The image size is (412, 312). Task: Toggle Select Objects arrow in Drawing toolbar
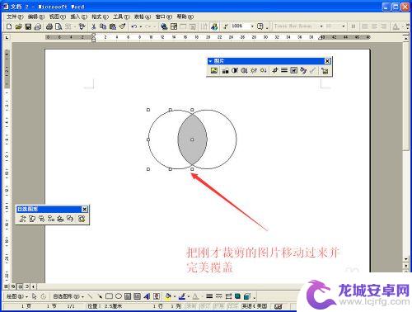(34, 296)
